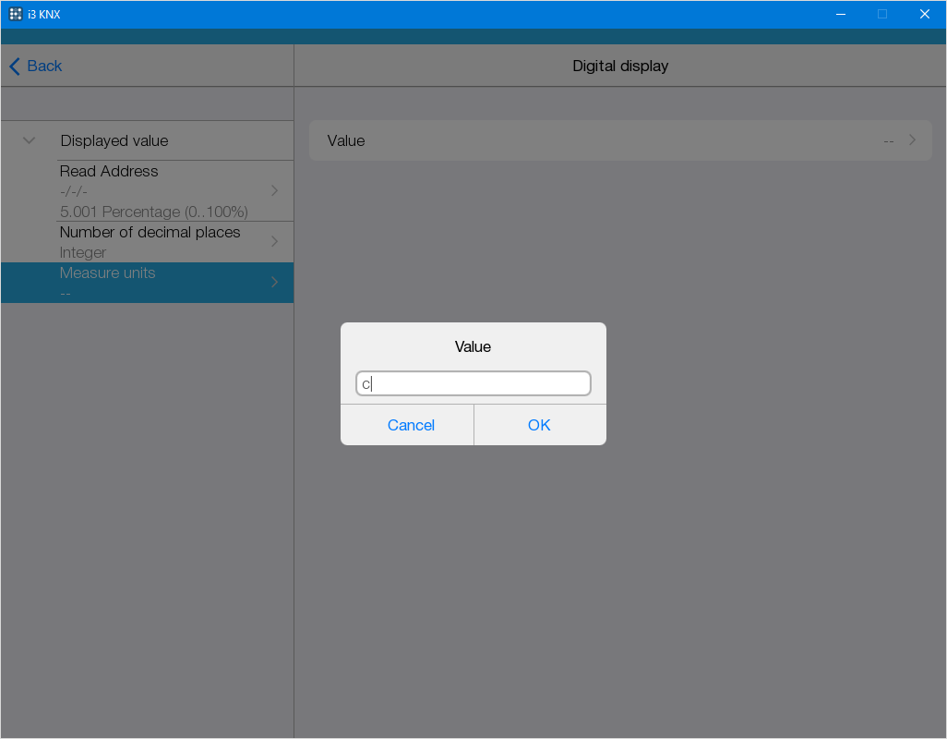The height and width of the screenshot is (739, 947).
Task: Focus the Value dialog text field
Action: pyautogui.click(x=473, y=383)
